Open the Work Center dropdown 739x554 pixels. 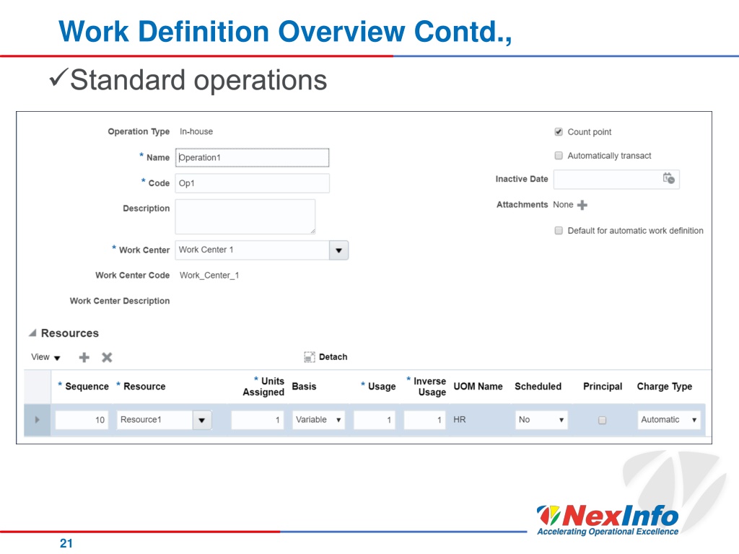point(338,250)
